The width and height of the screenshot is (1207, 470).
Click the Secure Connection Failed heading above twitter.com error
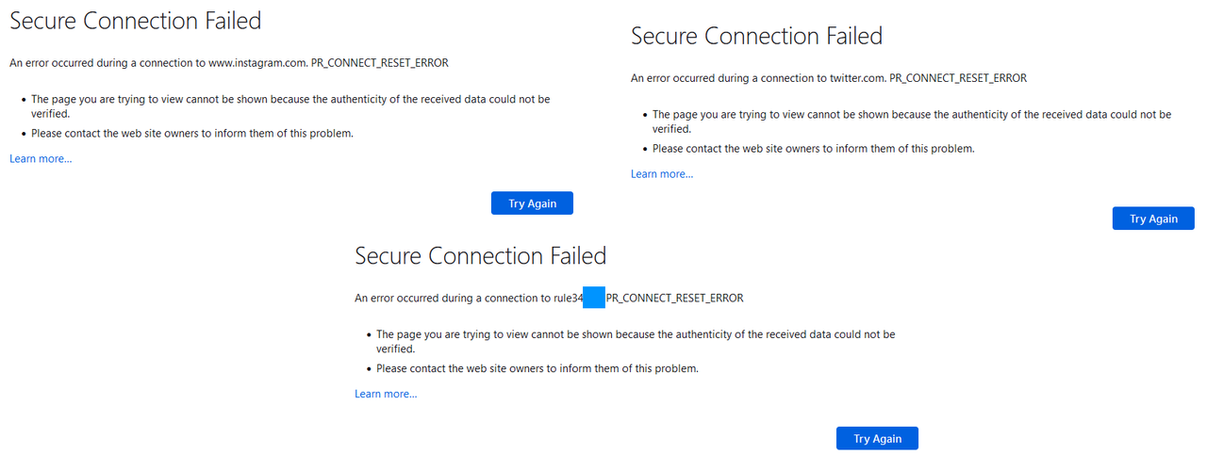(756, 37)
